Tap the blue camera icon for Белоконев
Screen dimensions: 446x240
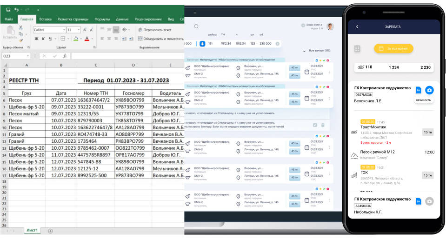430,90
